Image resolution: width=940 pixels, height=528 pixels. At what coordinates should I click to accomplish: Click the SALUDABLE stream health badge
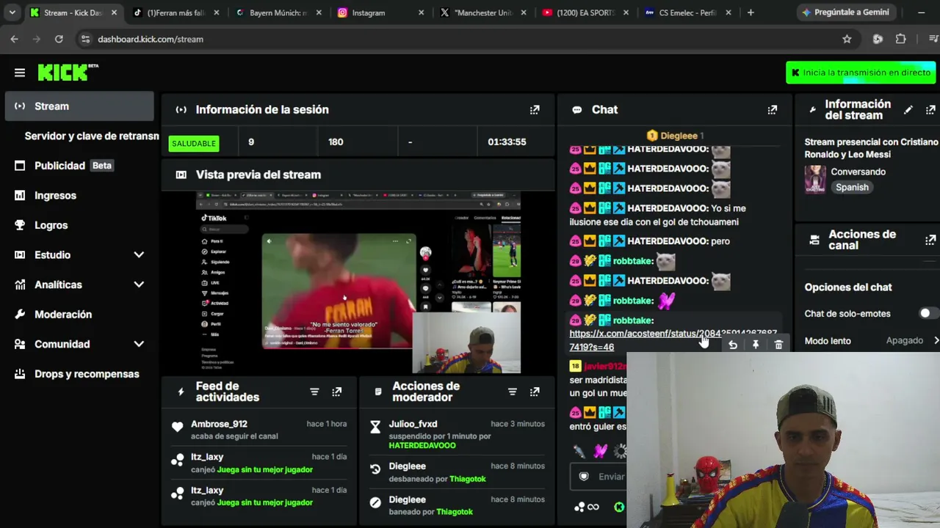194,143
